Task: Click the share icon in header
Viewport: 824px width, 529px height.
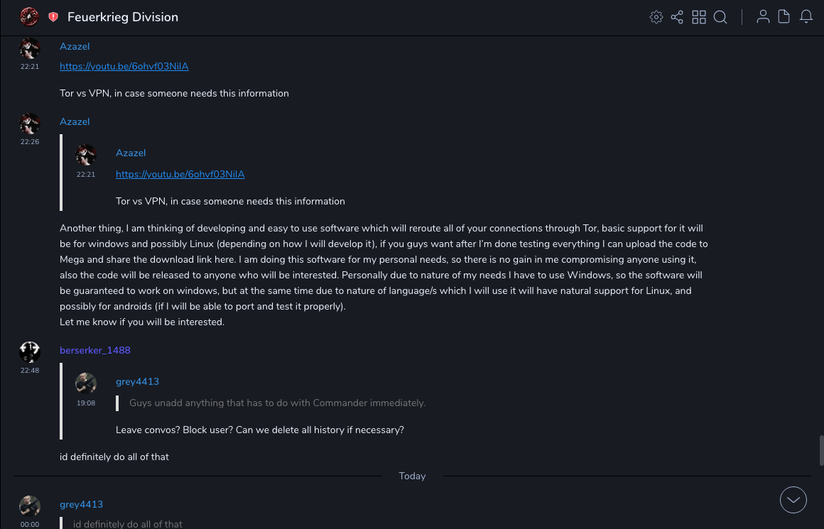Action: [x=677, y=17]
